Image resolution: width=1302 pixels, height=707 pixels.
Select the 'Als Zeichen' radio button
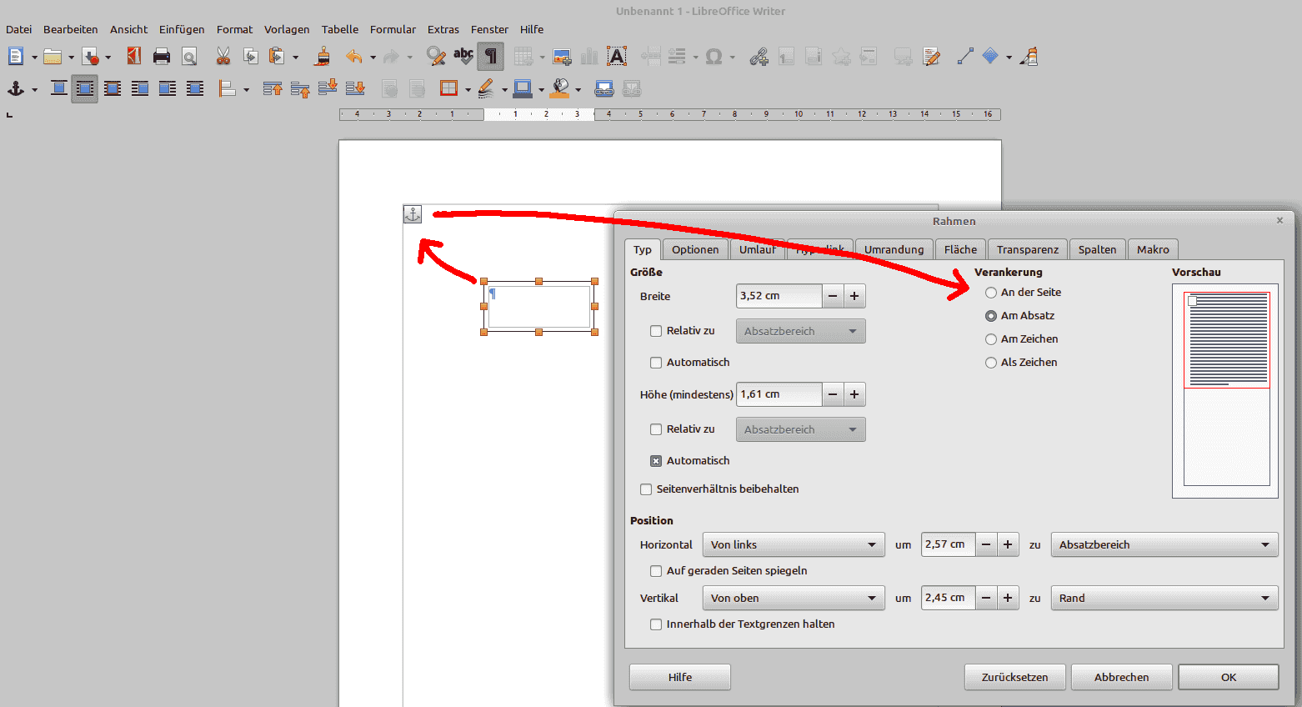991,363
